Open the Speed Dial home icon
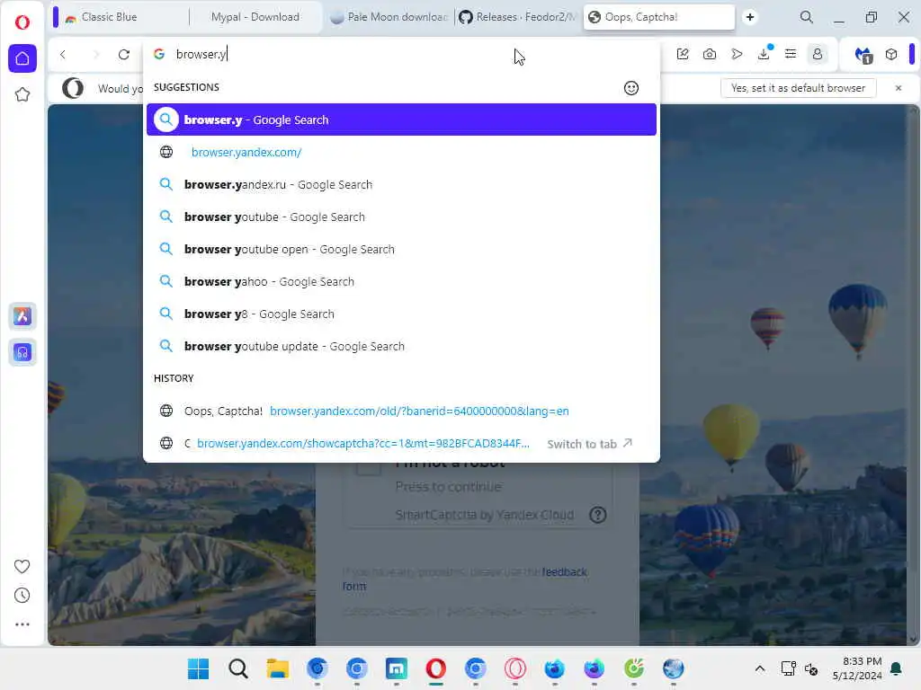Screen dimensions: 921x690 click(22, 58)
